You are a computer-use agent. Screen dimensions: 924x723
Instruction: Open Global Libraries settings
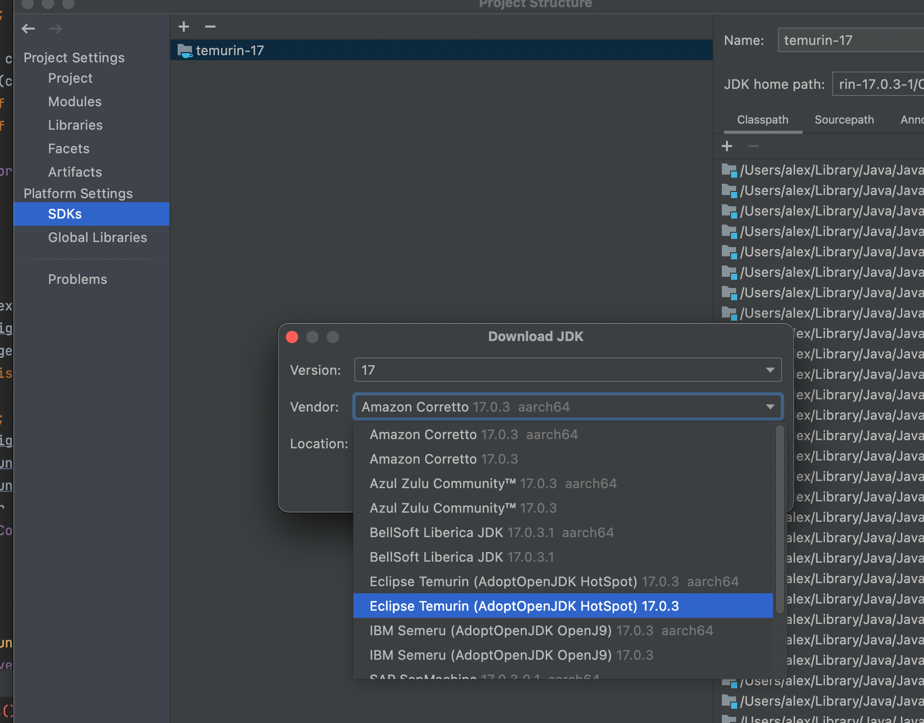point(98,237)
